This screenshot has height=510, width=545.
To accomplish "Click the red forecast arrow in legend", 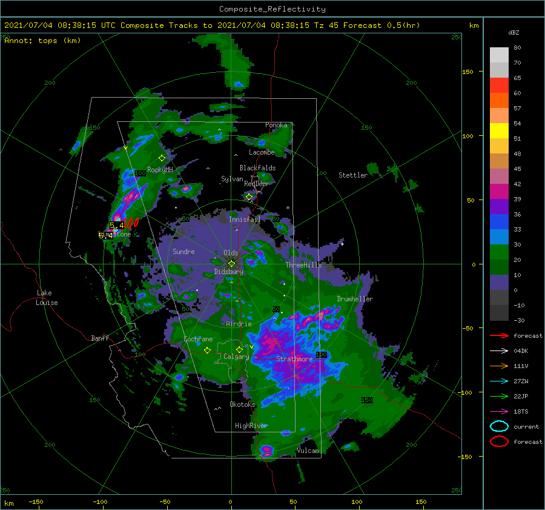I will point(499,335).
